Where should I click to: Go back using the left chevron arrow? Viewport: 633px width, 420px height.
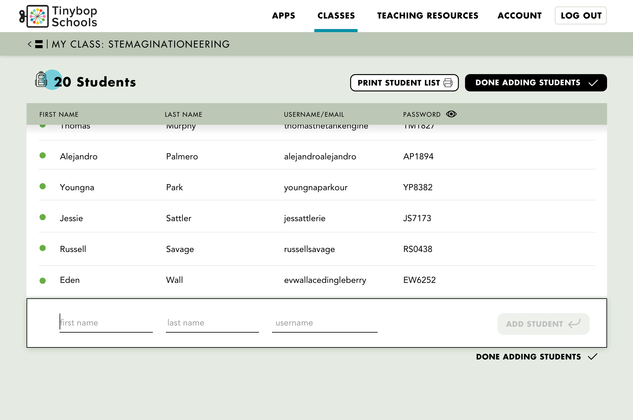tap(30, 44)
